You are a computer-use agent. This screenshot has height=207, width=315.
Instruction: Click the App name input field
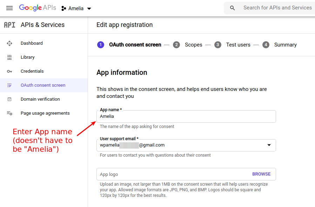[x=186, y=116]
